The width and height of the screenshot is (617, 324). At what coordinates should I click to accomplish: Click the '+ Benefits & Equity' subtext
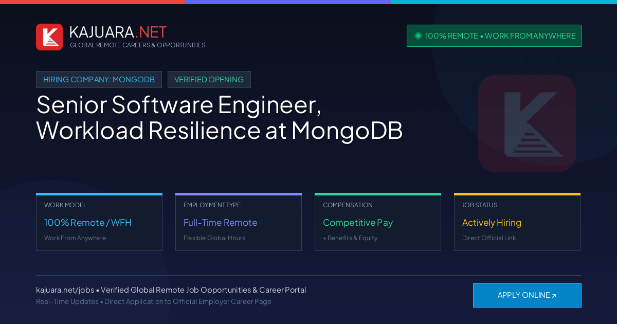350,238
